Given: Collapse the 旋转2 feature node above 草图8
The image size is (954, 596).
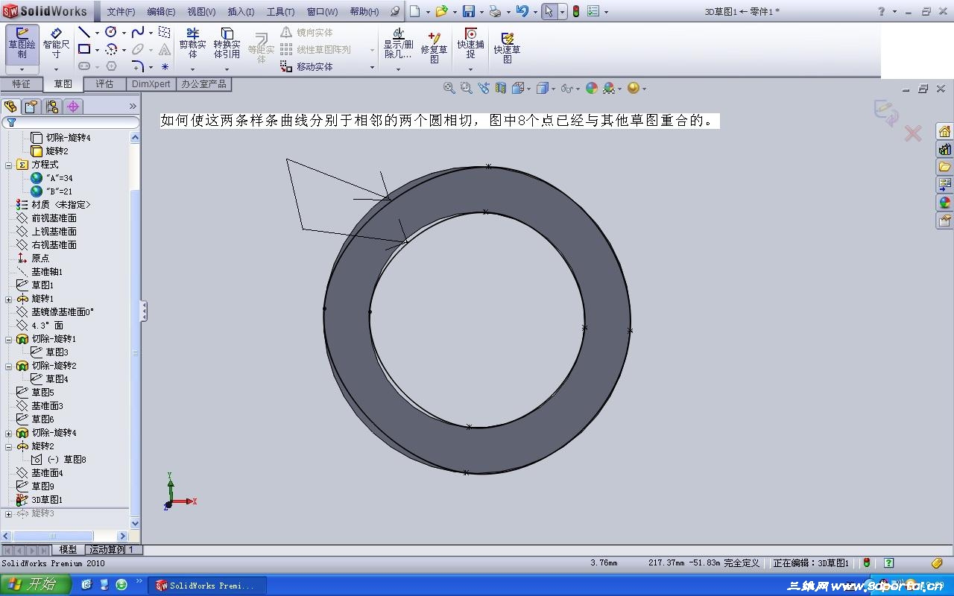Looking at the screenshot, I should point(9,446).
